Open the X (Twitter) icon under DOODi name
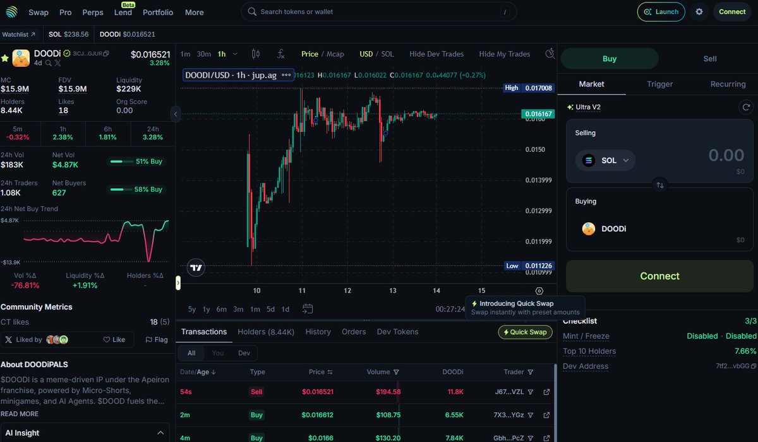Screen dimensions: 758x442 coord(57,64)
